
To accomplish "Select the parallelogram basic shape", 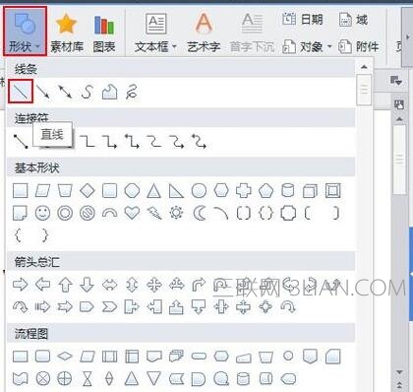I will click(x=43, y=191).
